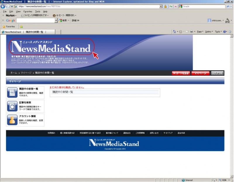Screen dimensions: 234x182
Task: Click the Google toolbar 設定 wrench icon
Action: (x=228, y=21)
